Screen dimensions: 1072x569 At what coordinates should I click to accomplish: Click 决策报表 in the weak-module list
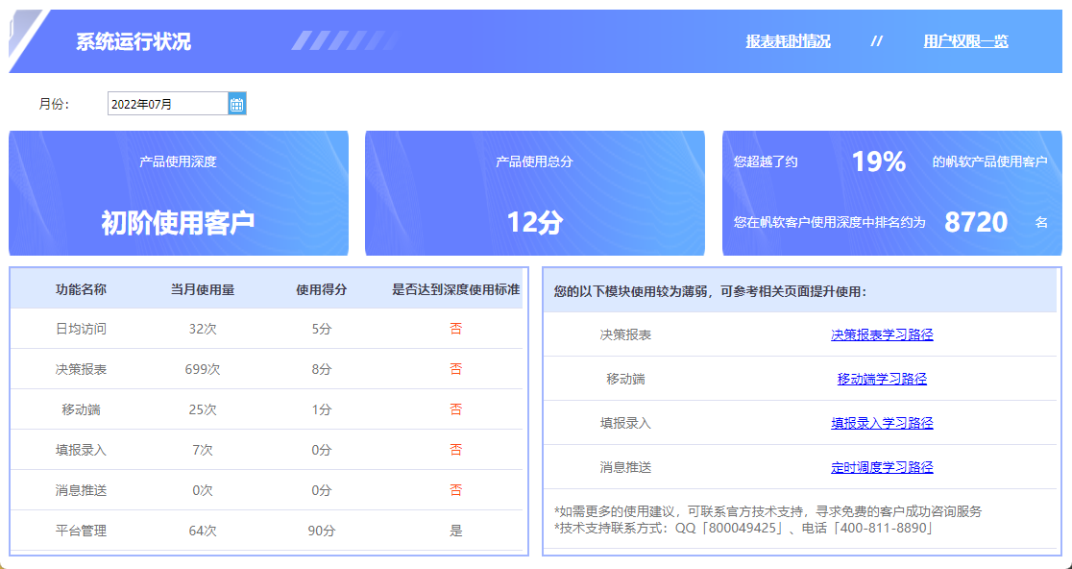coord(625,335)
